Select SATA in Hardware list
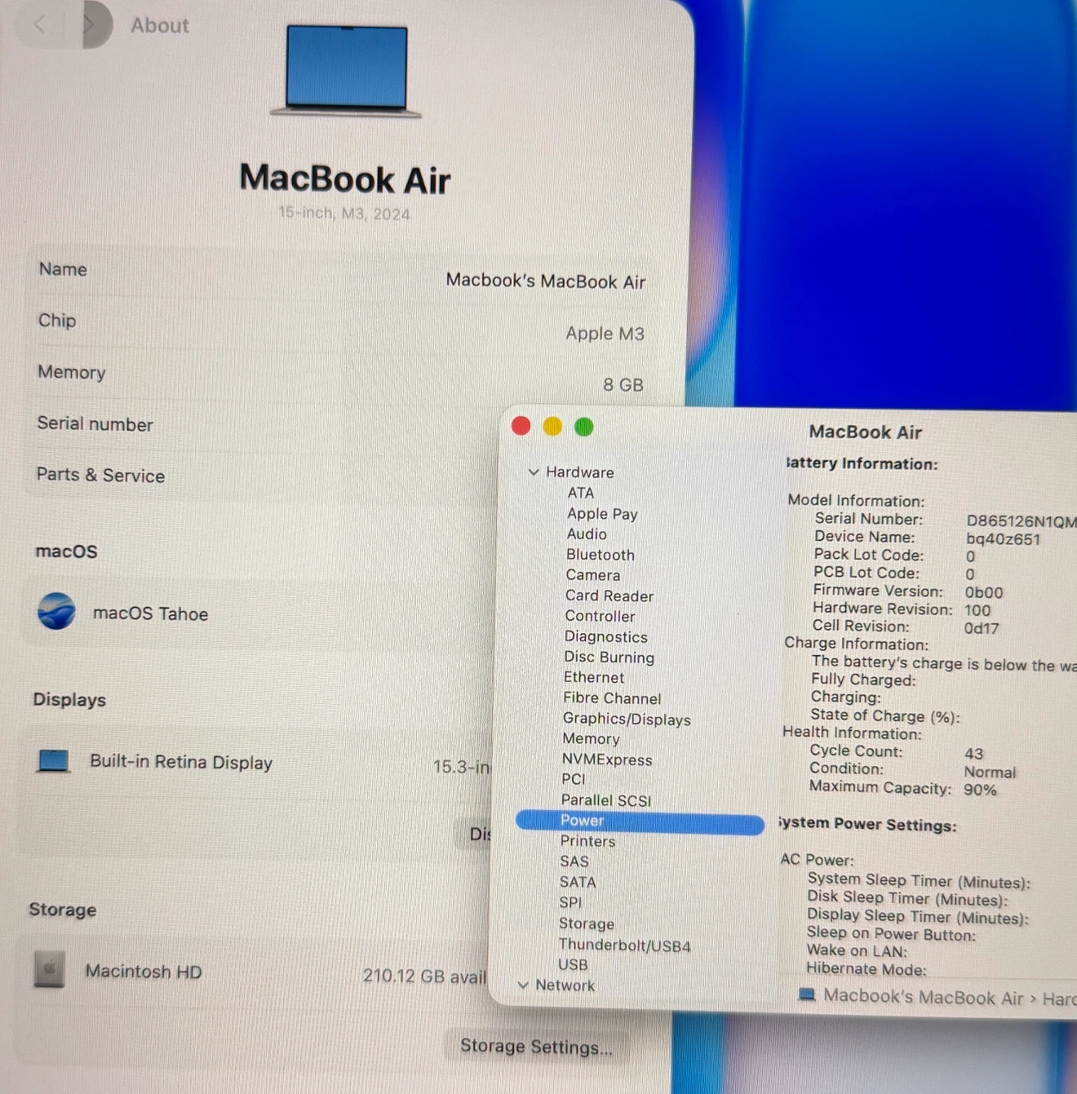 pyautogui.click(x=578, y=881)
